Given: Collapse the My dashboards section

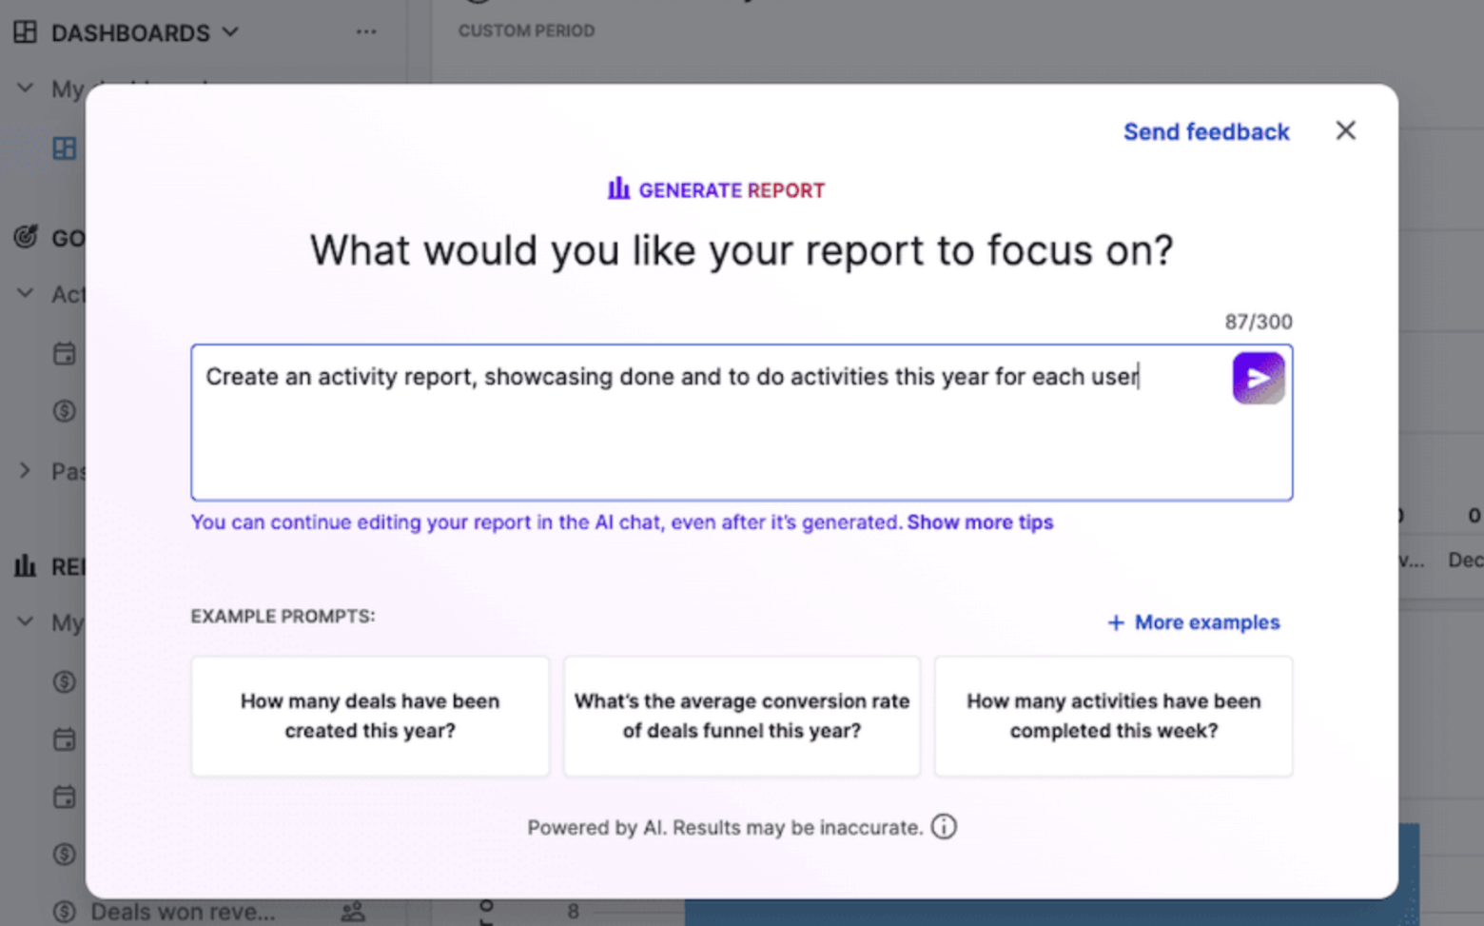Looking at the screenshot, I should (24, 88).
